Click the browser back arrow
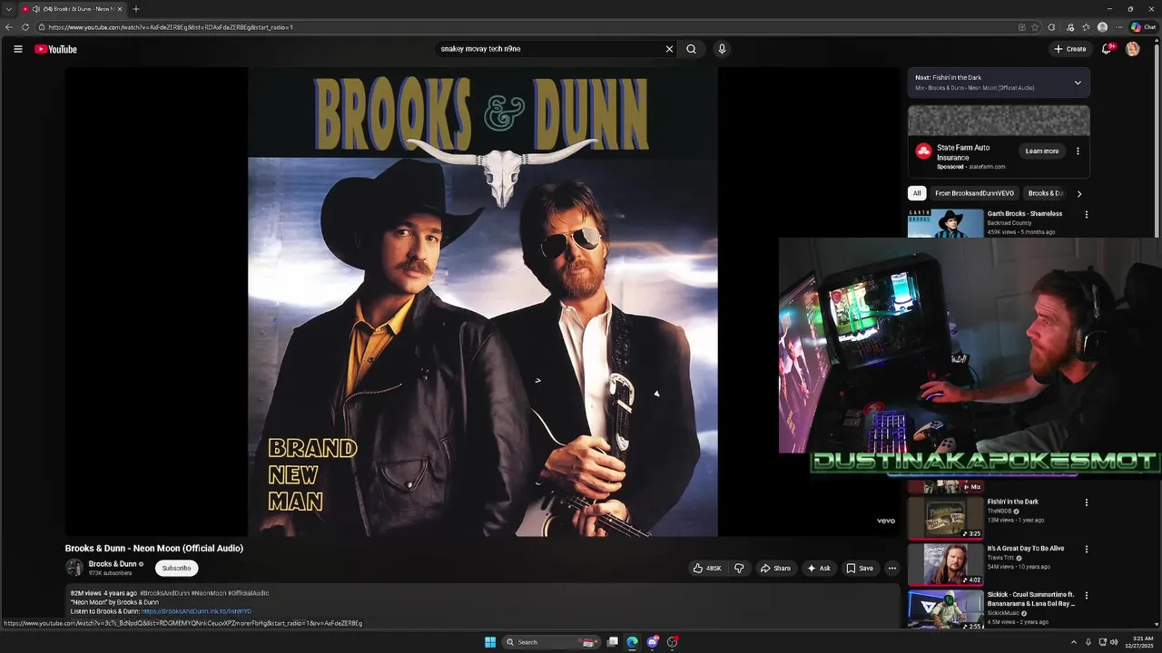 9,27
